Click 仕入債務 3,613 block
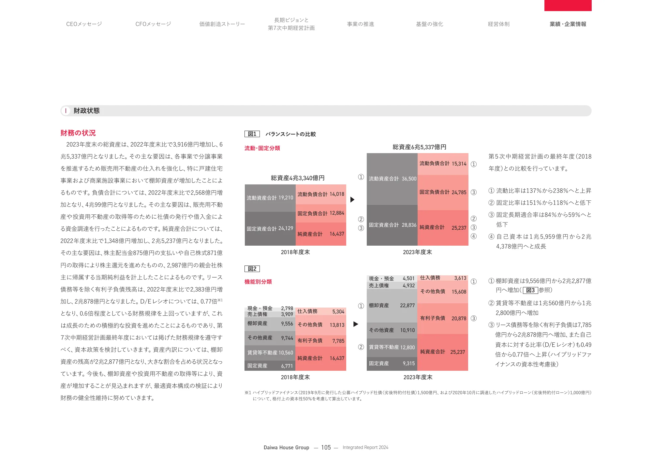This screenshot has width=652, height=461. tap(443, 278)
